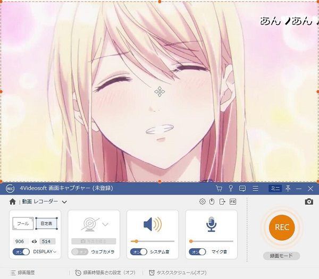Expand the webcam selection chevron
The width and height of the screenshot is (319, 279).
point(105,224)
